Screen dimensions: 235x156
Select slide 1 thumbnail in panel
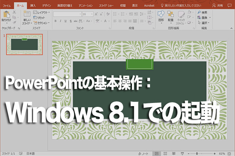click(x=24, y=44)
